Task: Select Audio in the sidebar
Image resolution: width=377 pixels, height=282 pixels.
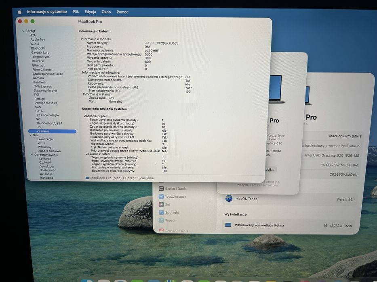Action: [35, 44]
